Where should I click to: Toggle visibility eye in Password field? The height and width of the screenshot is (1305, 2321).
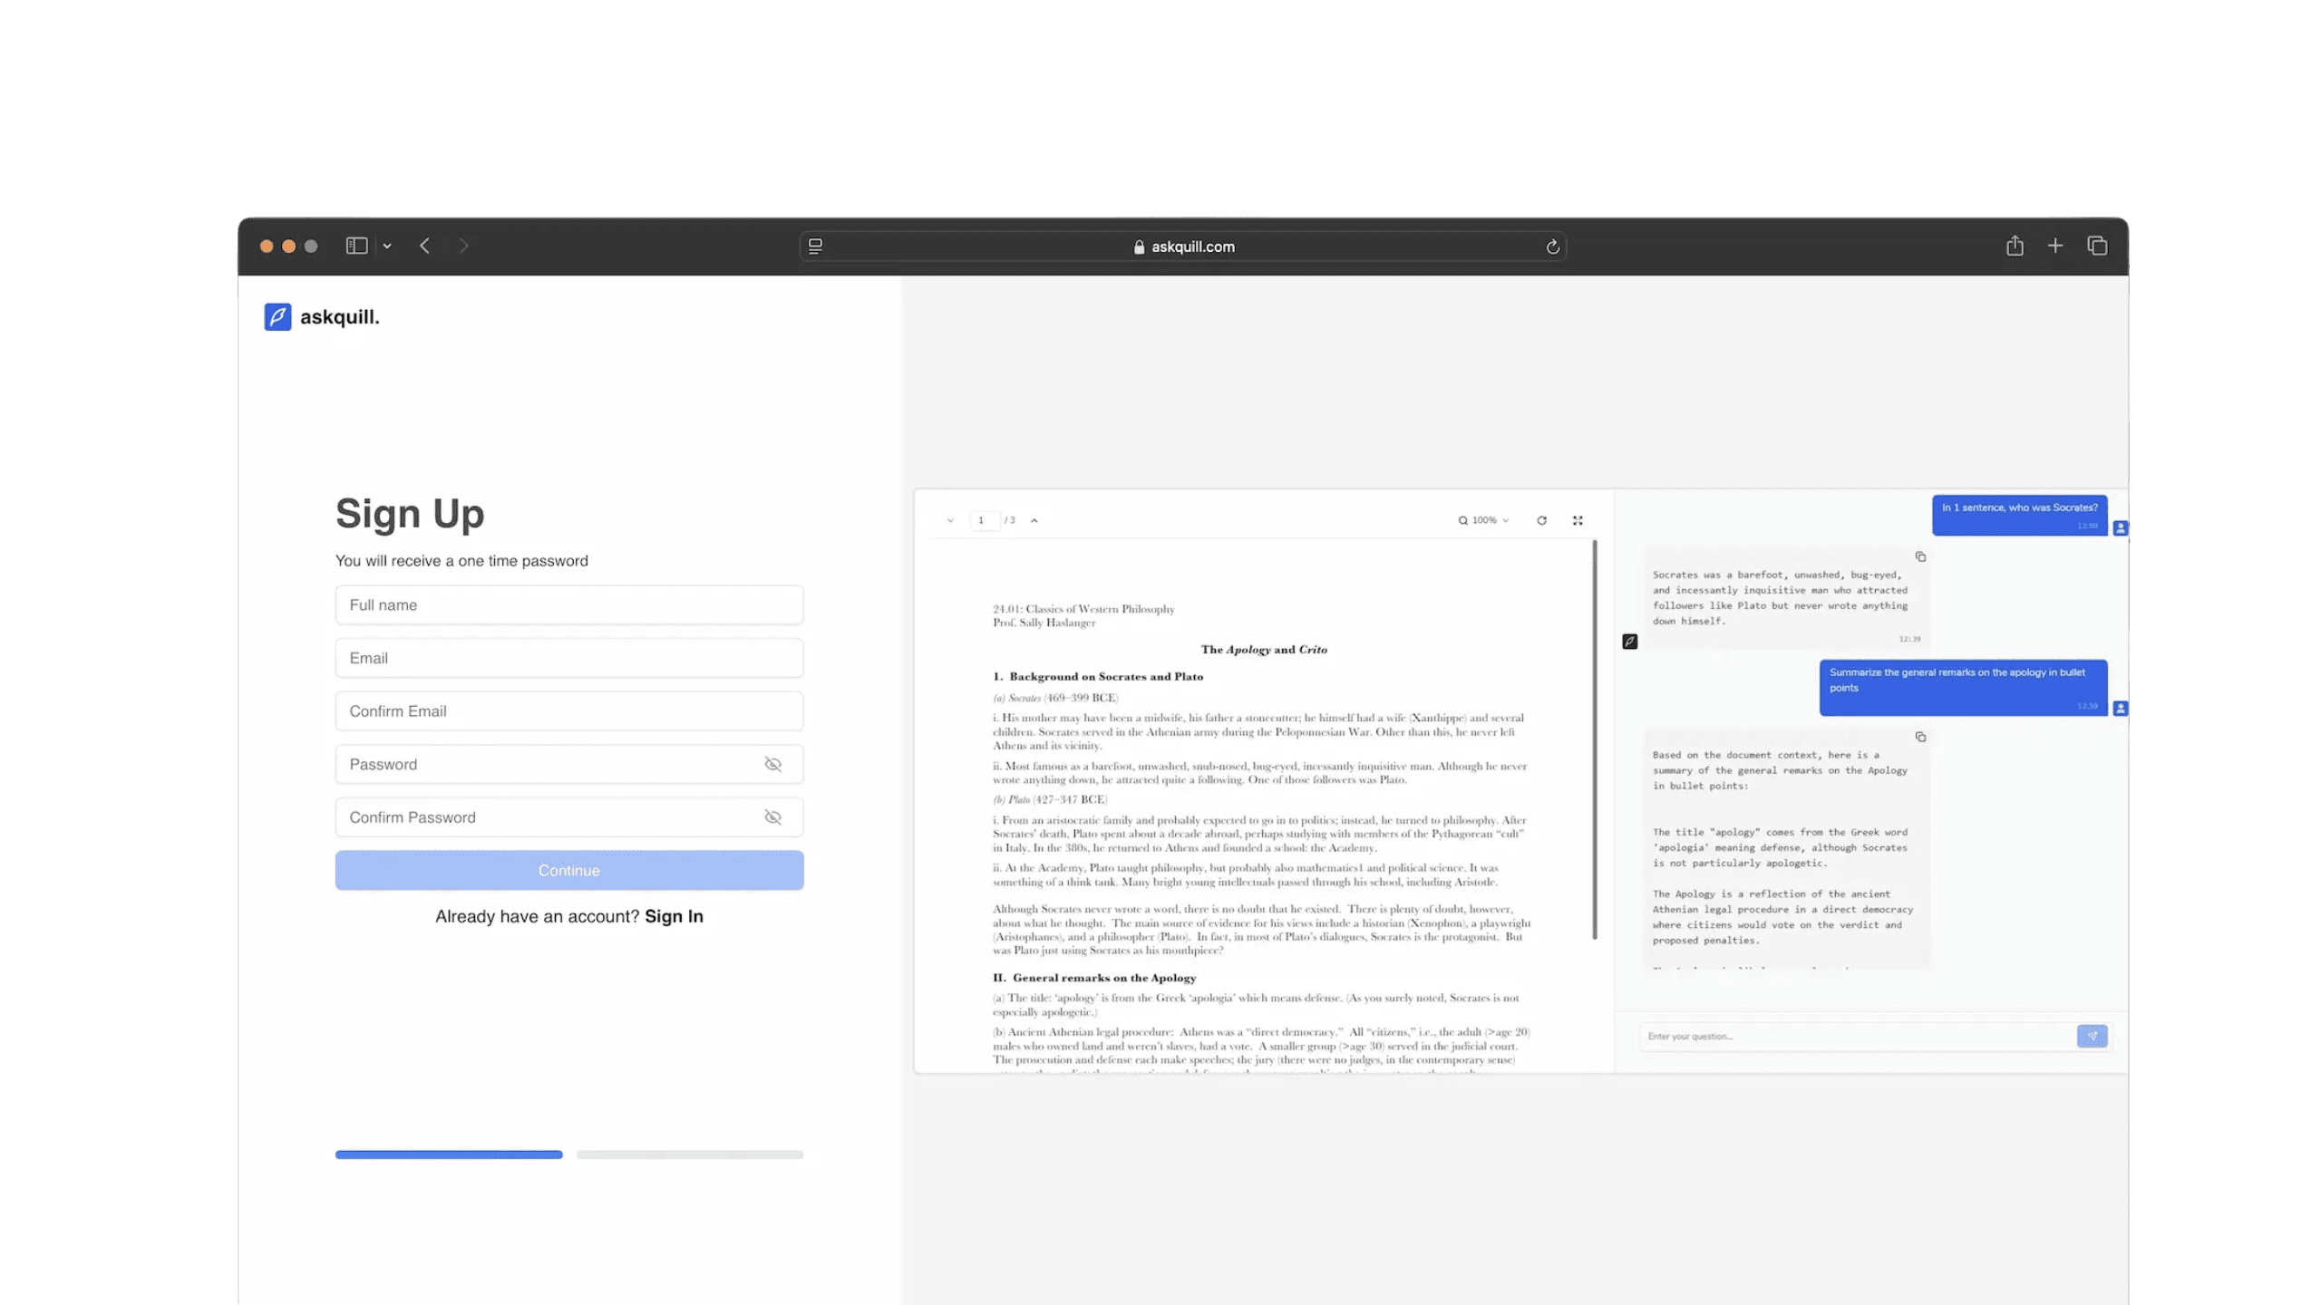click(772, 764)
